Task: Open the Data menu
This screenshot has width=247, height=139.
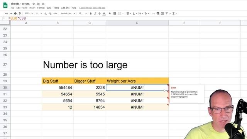Action: pyautogui.click(x=49, y=8)
